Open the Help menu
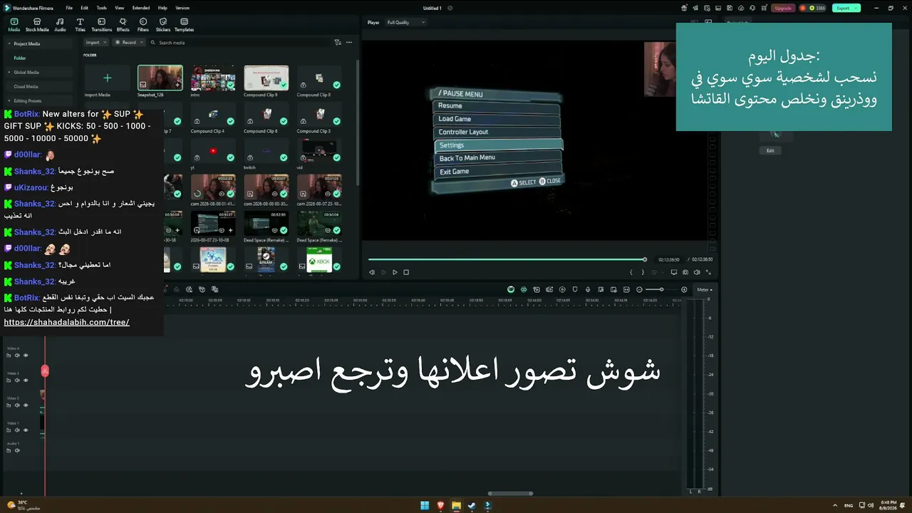This screenshot has width=912, height=513. click(x=162, y=8)
